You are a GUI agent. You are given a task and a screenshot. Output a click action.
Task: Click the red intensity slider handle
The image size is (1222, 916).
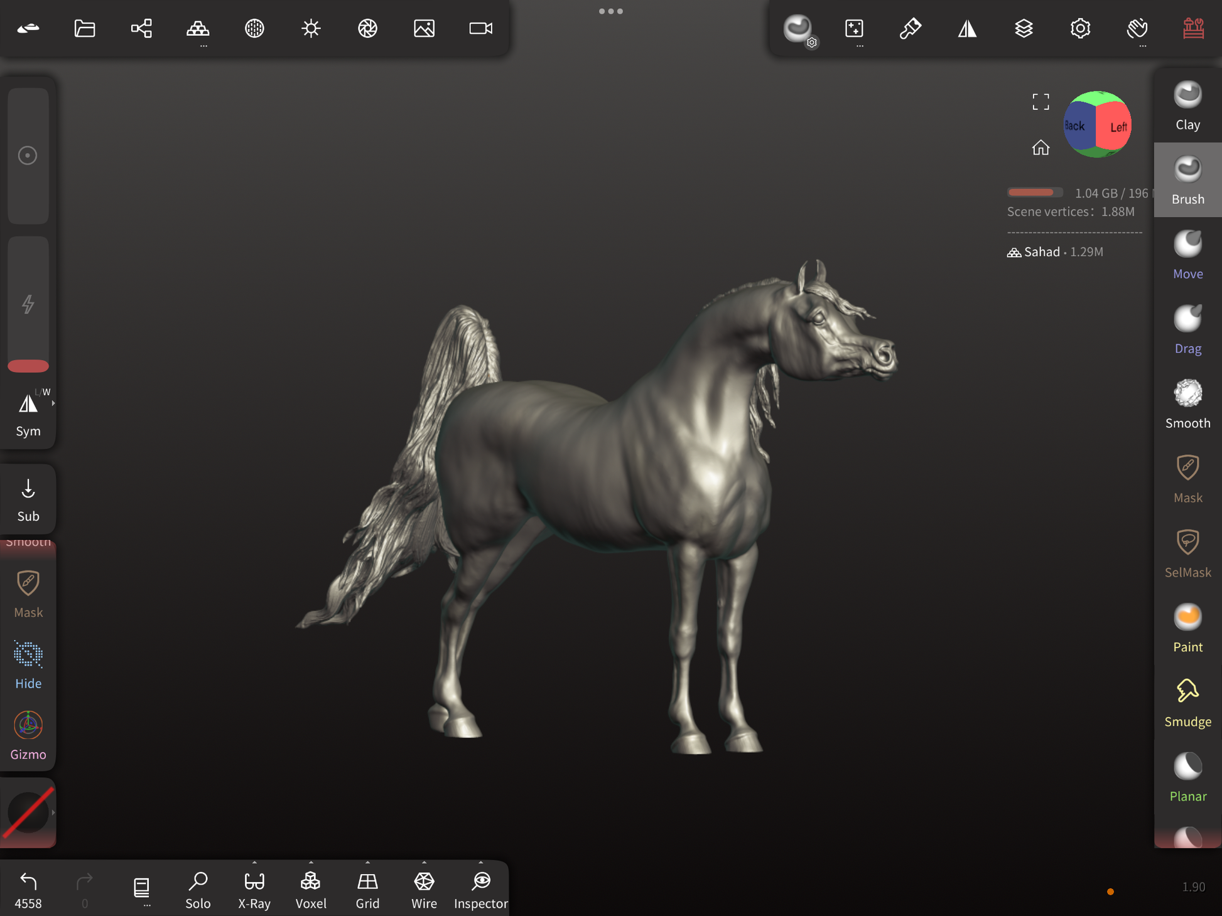pyautogui.click(x=28, y=366)
